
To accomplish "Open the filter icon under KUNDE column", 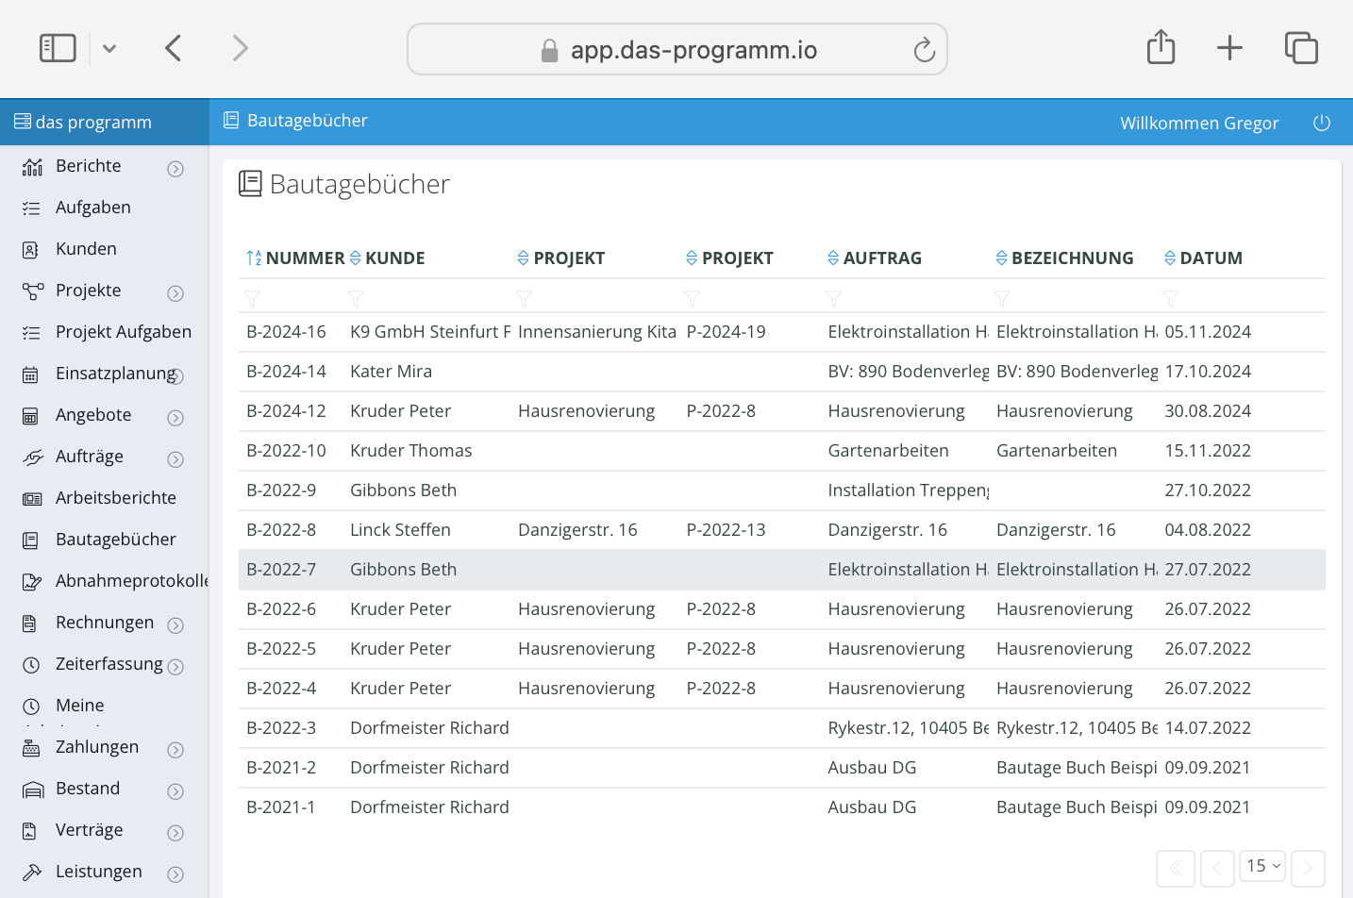I will [356, 298].
